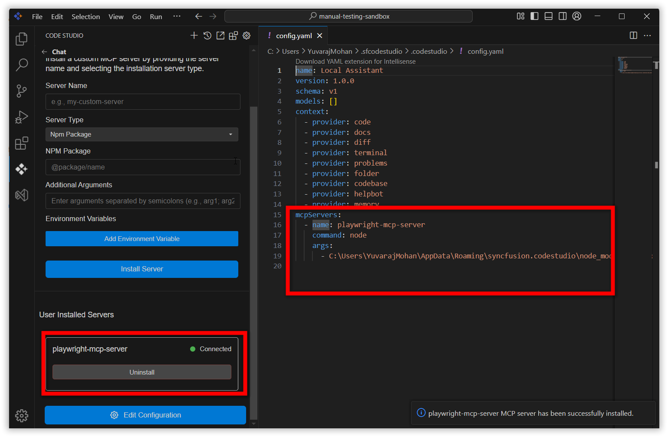Open the MCP servers blocks icon
This screenshot has height=437, width=668.
coord(234,36)
